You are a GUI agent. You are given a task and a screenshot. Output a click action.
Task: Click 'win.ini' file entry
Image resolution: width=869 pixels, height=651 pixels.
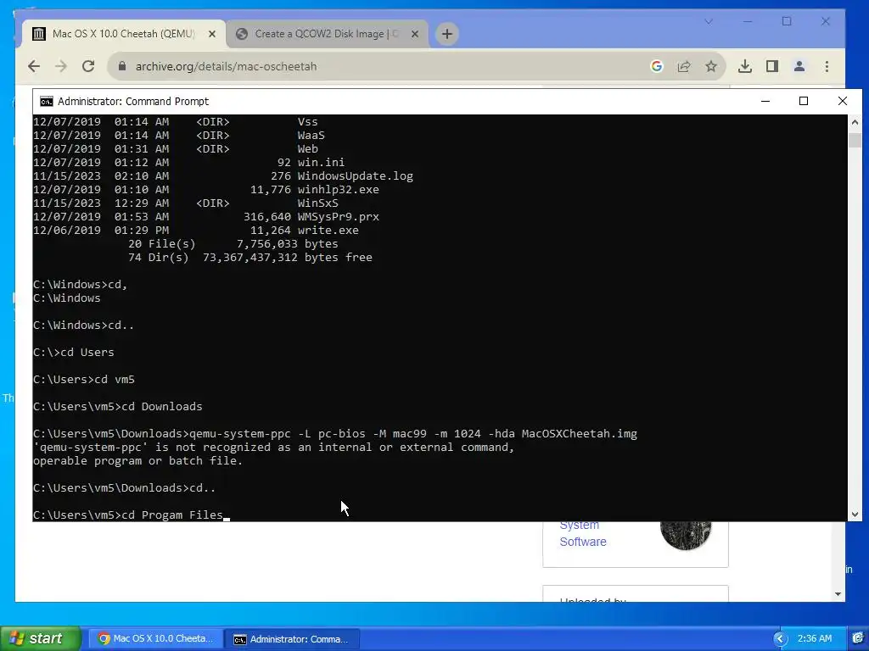321,162
